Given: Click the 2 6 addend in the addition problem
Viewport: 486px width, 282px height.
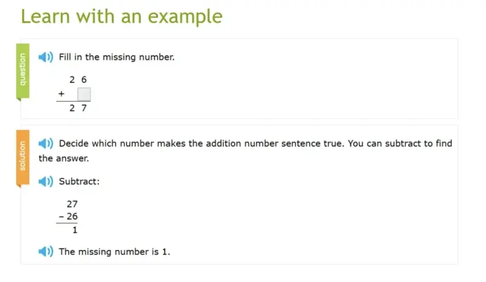Looking at the screenshot, I should point(78,79).
